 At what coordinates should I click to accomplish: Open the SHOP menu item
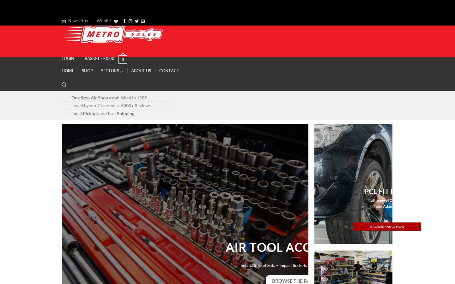87,71
